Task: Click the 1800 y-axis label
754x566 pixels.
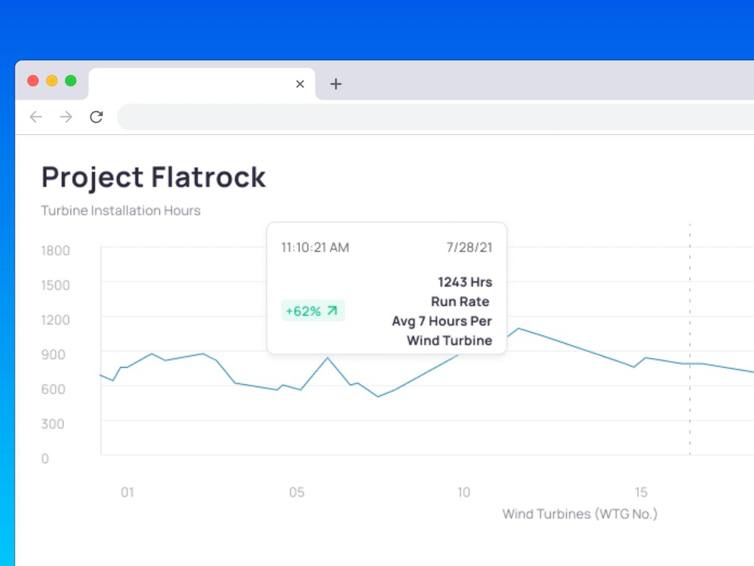Action: [55, 251]
